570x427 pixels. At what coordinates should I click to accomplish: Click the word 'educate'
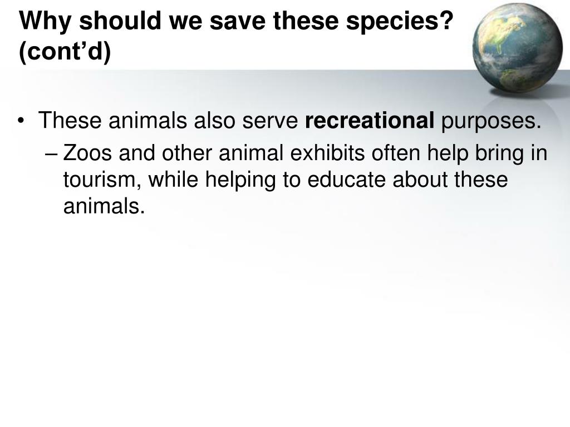346,180
